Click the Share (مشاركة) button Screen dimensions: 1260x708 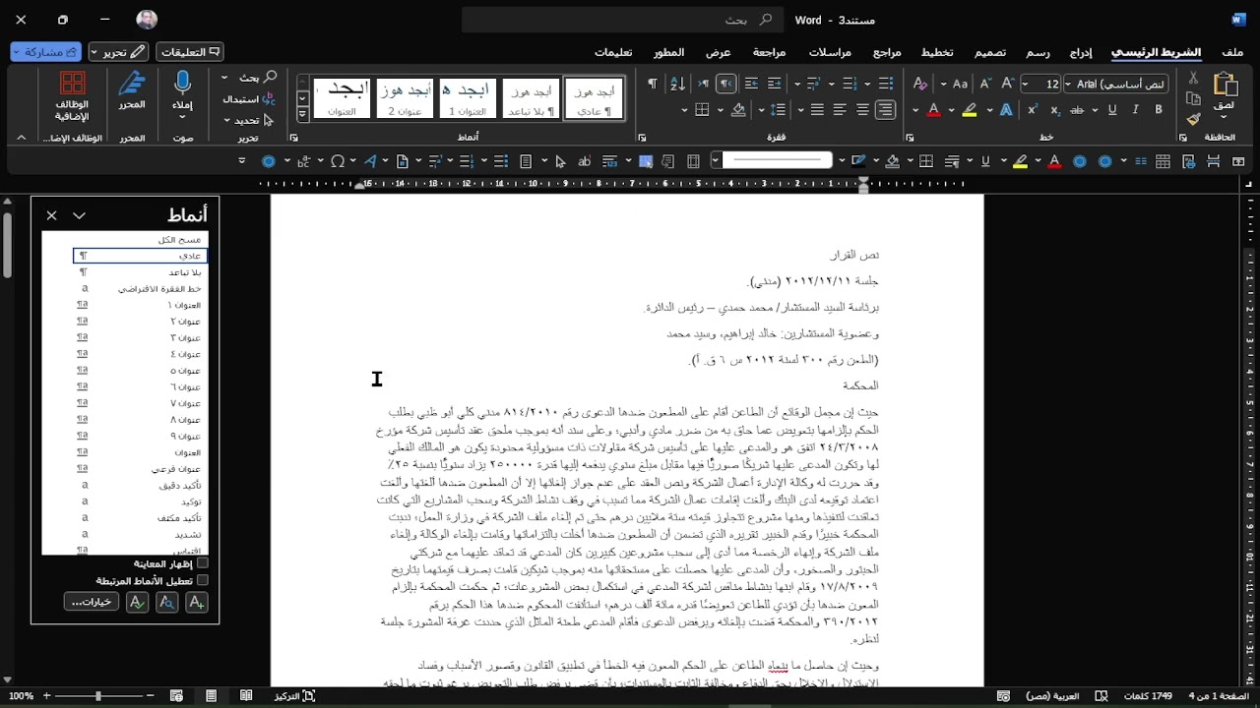[x=45, y=51]
